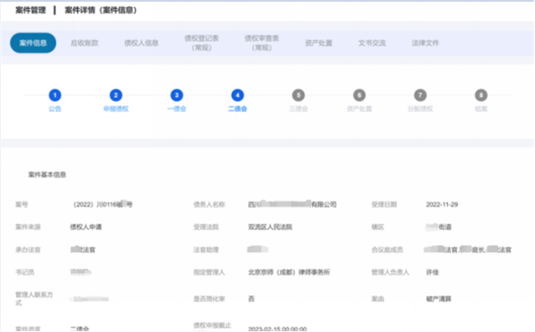This screenshot has width=535, height=332.
Task: Click 案由 value 破产清算
Action: pos(438,299)
